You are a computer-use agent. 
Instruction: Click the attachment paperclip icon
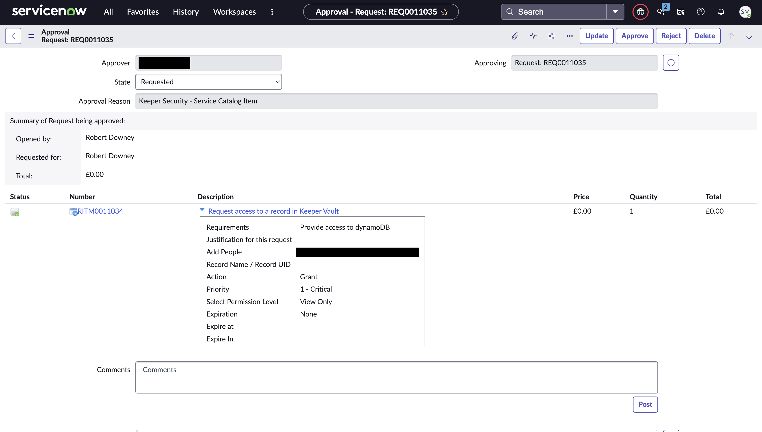click(x=515, y=36)
